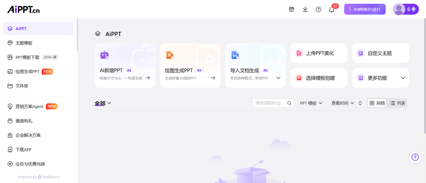Click the arrow on 绘图生成PPT card
This screenshot has height=183, width=426.
[213, 78]
